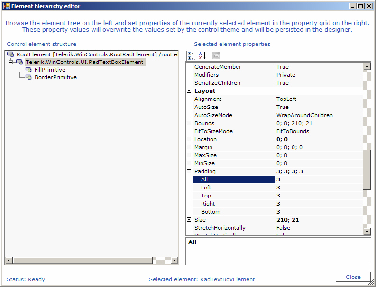Select the RootElement tree item

tap(97, 54)
